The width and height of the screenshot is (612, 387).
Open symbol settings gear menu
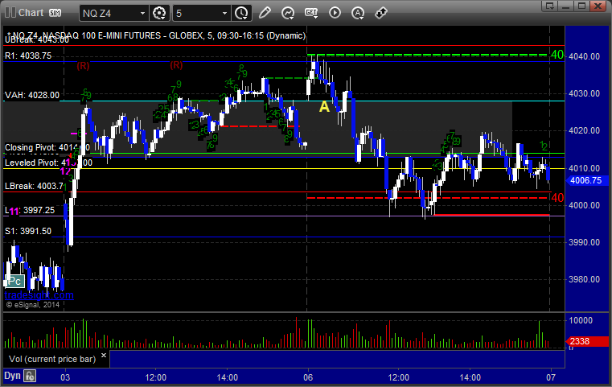pos(159,14)
